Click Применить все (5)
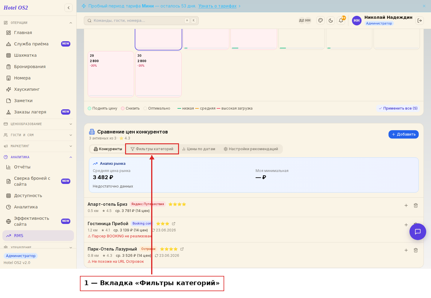The height and width of the screenshot is (298, 431). (398, 108)
